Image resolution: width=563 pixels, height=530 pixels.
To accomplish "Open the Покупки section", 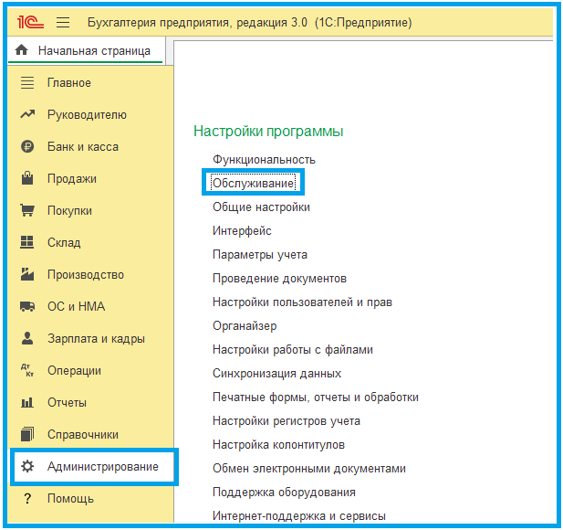I will 69,210.
